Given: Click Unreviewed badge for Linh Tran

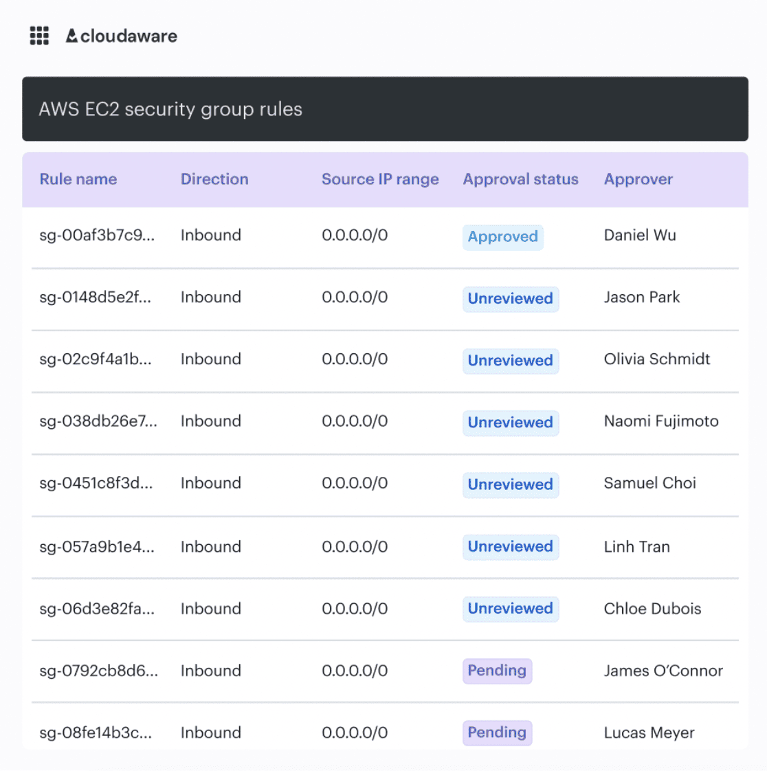Looking at the screenshot, I should point(510,547).
